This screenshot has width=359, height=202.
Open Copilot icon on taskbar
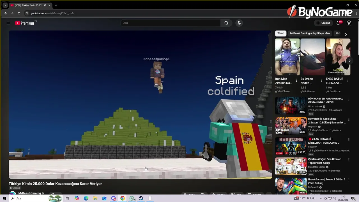(77, 198)
